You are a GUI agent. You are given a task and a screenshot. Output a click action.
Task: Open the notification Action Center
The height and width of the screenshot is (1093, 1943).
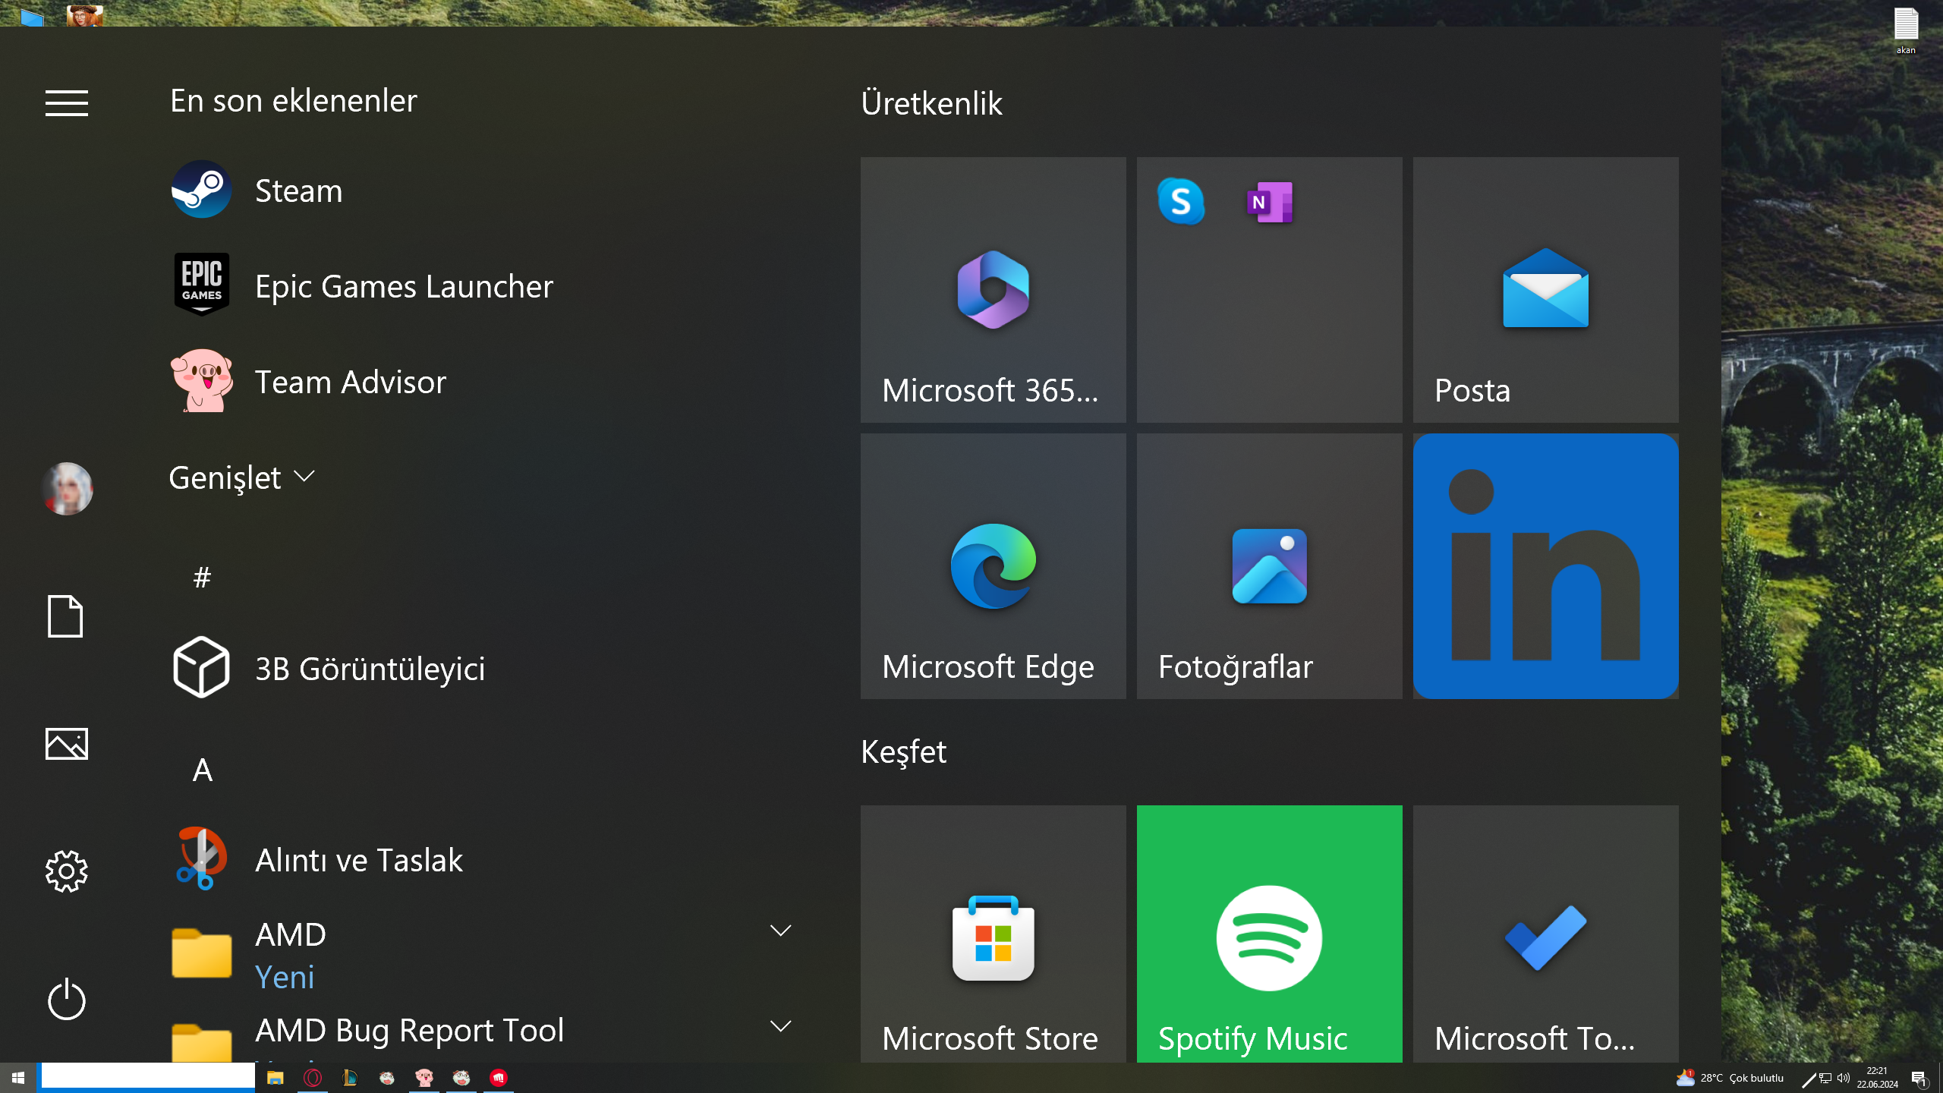pyautogui.click(x=1919, y=1078)
